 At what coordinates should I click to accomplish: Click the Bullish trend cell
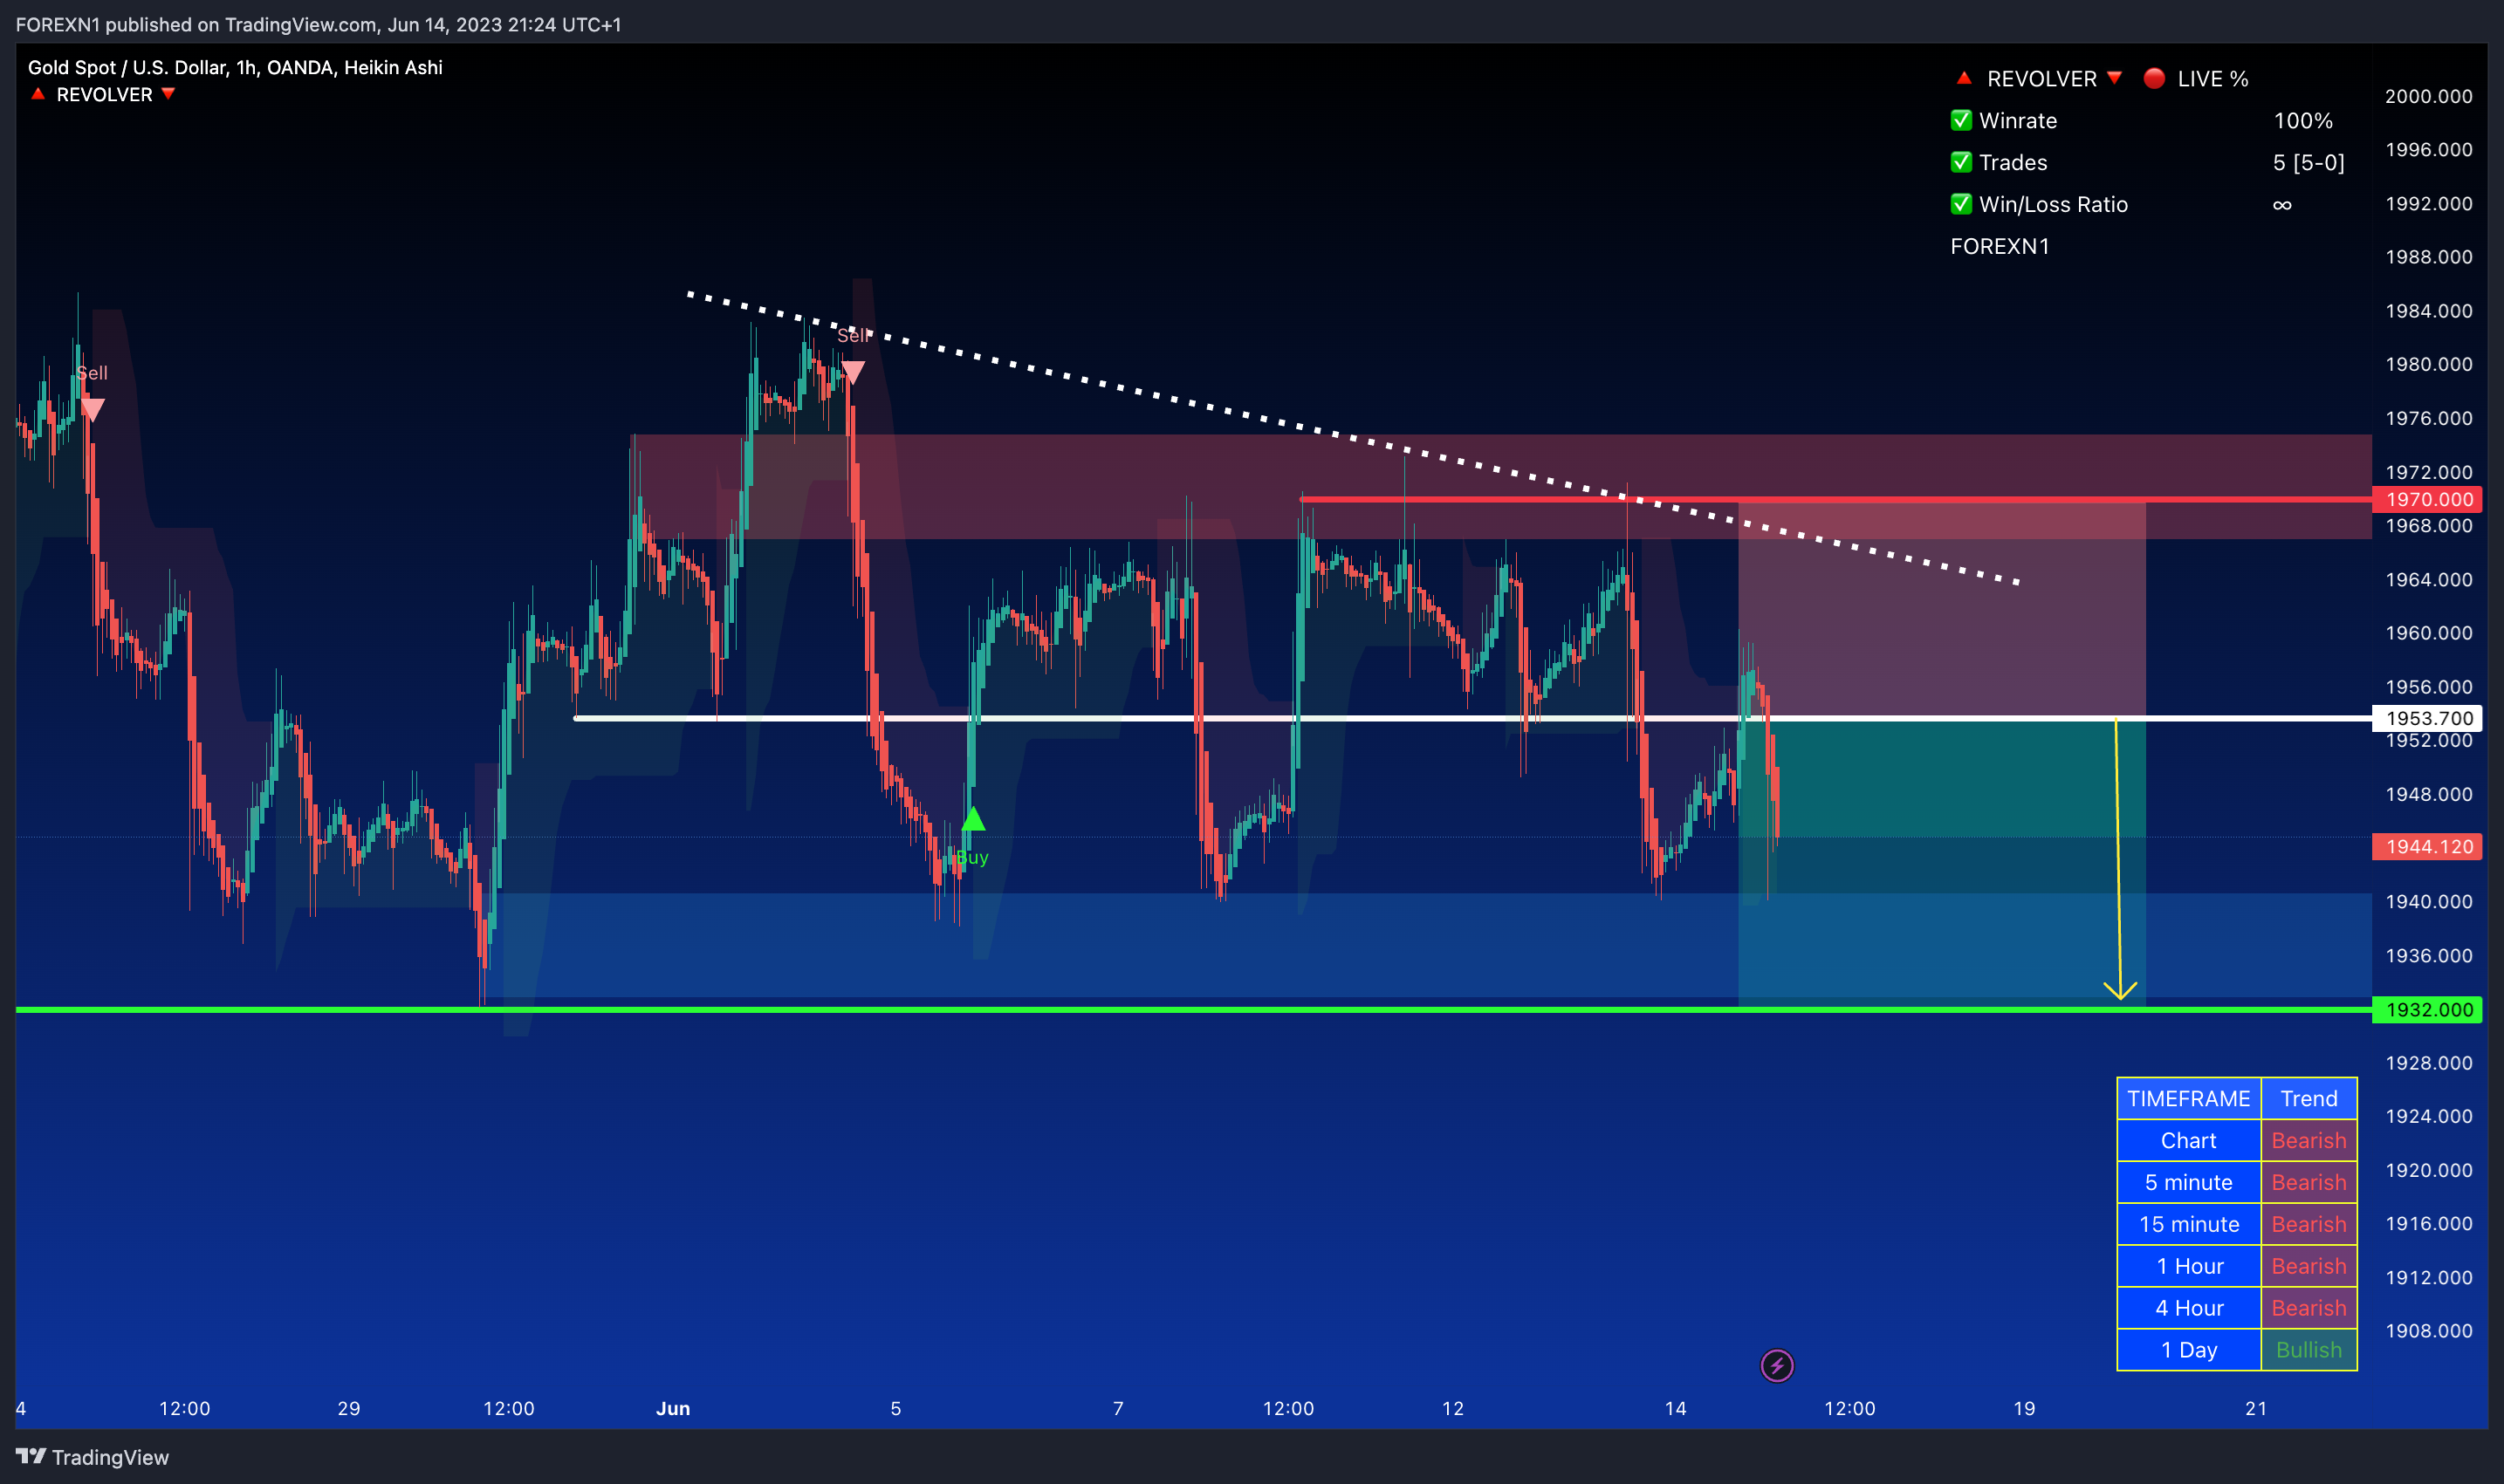(2308, 1350)
